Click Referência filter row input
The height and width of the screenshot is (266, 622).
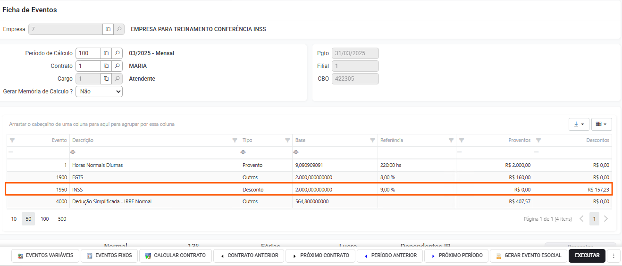coord(417,152)
